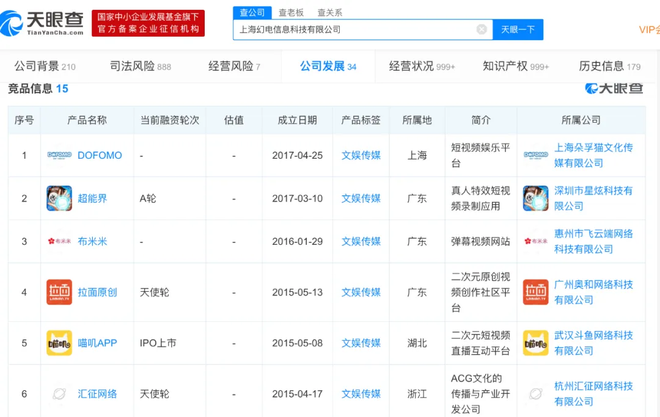Click the 当前融资轮次 column header
660x417 pixels.
pos(170,120)
